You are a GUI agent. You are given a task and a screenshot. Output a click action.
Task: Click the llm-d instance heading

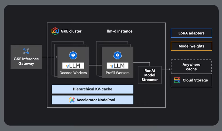coord(119,31)
